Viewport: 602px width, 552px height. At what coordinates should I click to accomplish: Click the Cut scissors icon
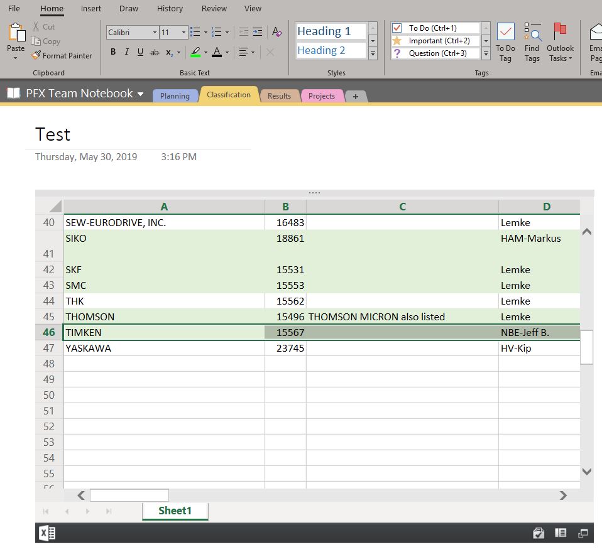(36, 26)
